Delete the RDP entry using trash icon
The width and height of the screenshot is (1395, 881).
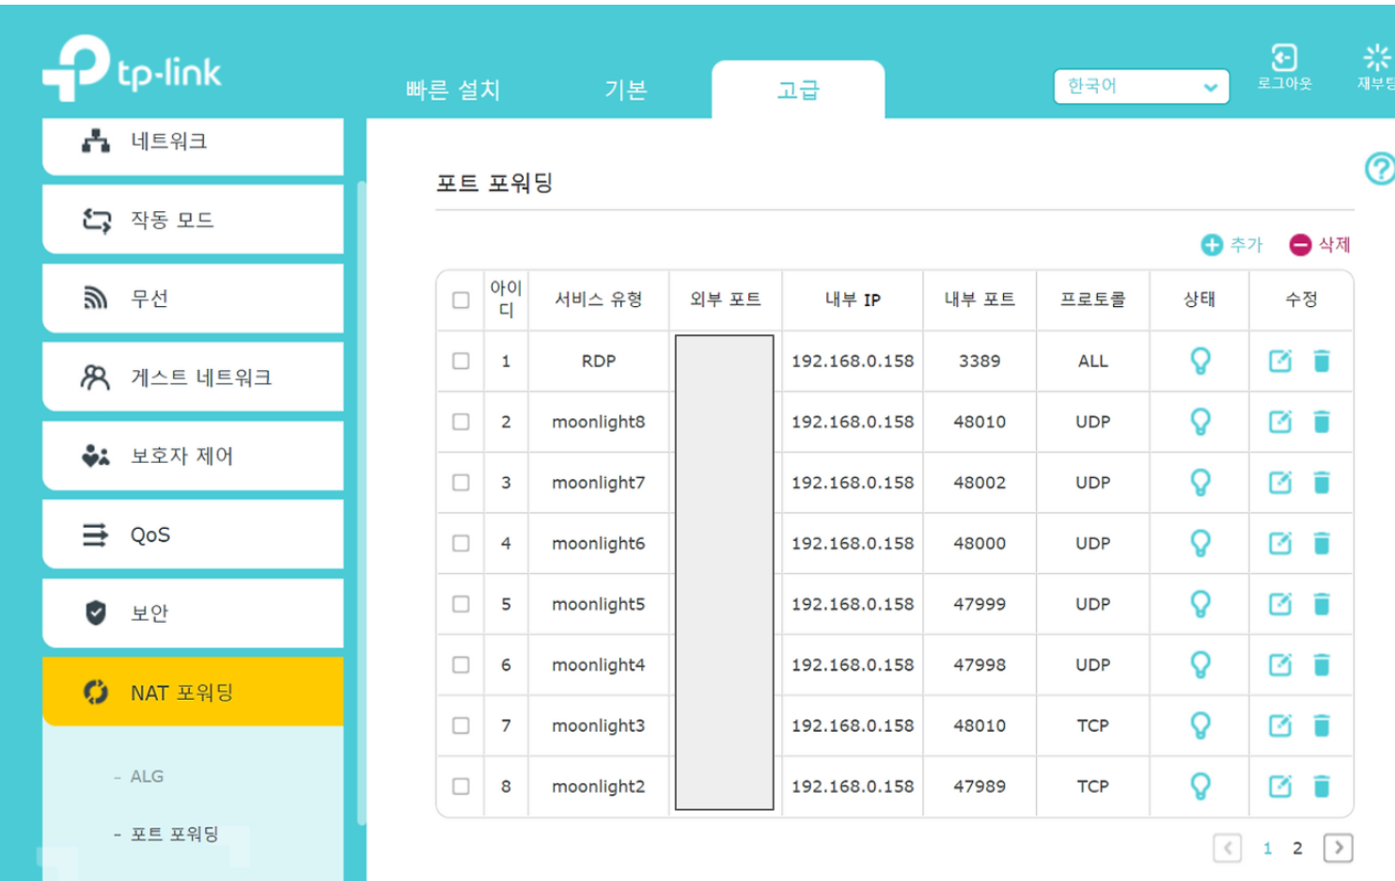[1321, 361]
